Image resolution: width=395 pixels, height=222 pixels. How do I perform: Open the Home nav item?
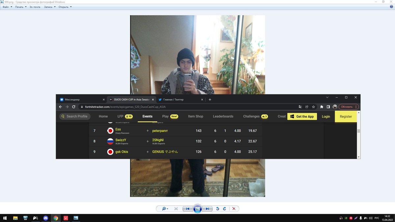point(103,116)
